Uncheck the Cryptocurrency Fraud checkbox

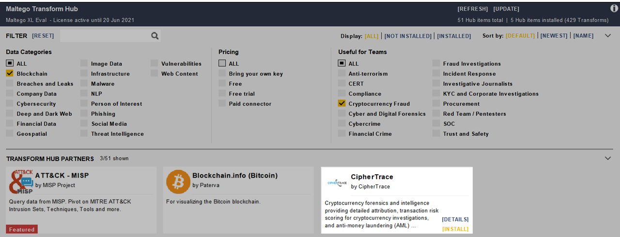pyautogui.click(x=341, y=104)
